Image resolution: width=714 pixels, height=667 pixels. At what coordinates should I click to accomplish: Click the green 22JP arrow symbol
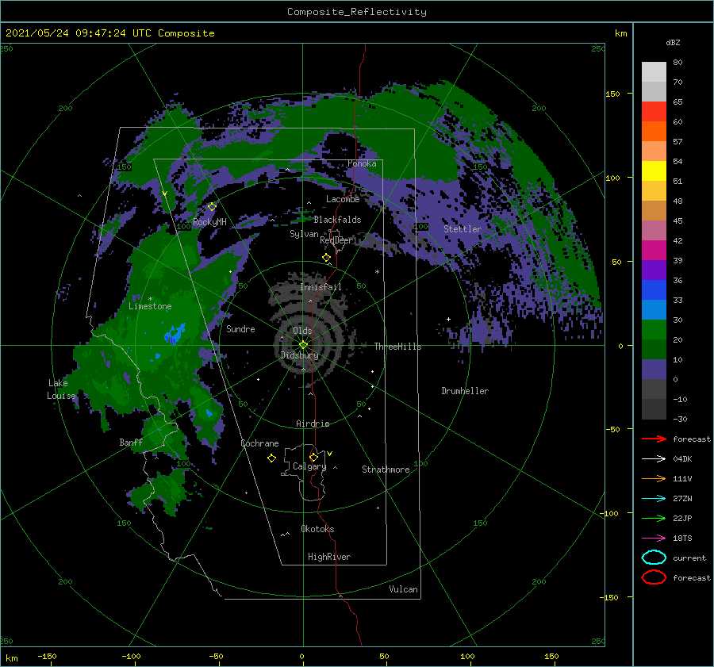click(x=654, y=518)
